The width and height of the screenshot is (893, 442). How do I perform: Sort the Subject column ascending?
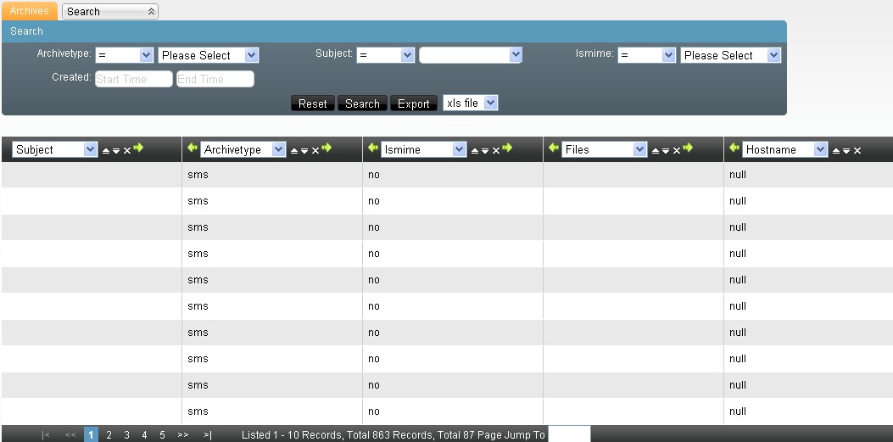coord(106,150)
